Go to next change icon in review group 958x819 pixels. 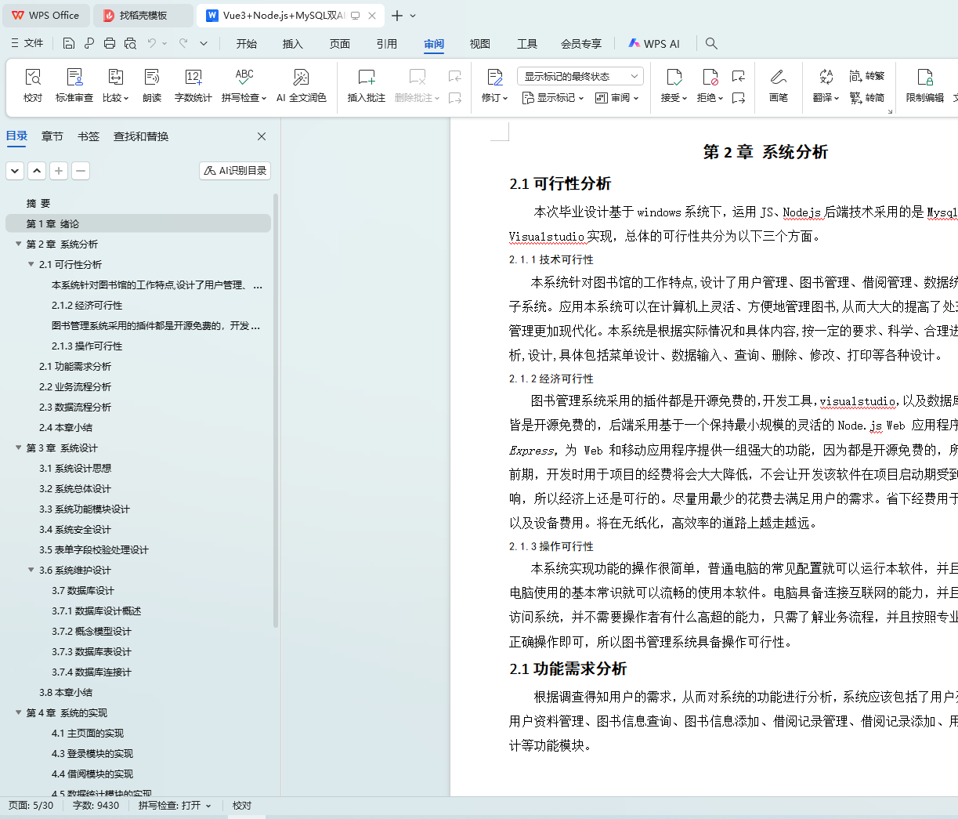[739, 98]
